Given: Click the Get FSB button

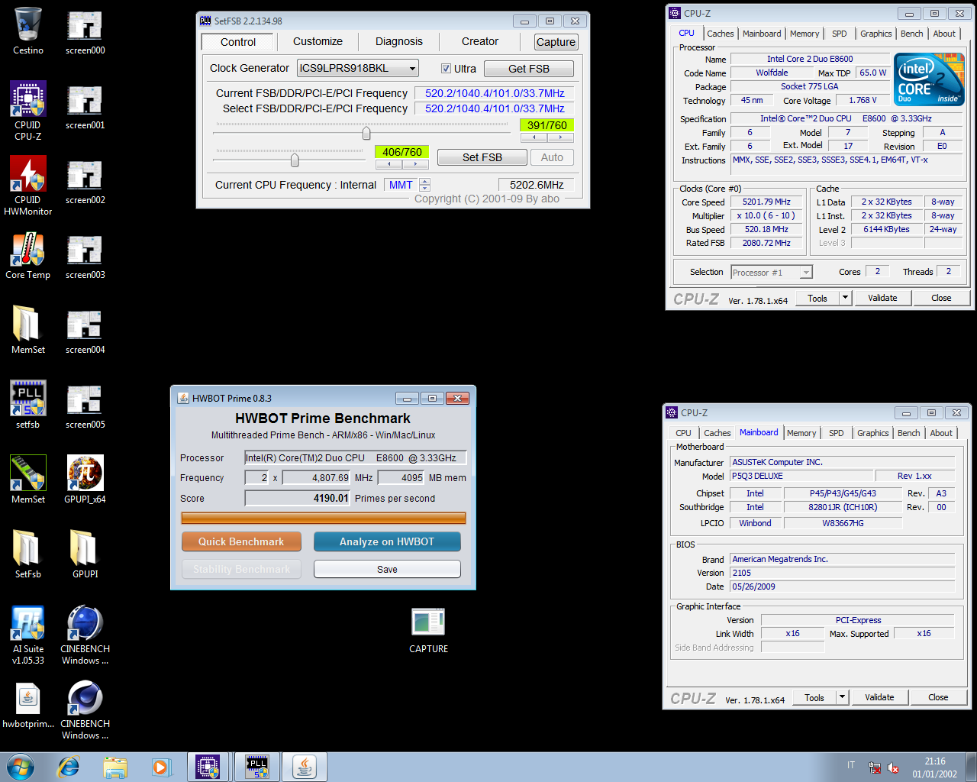Looking at the screenshot, I should (529, 69).
